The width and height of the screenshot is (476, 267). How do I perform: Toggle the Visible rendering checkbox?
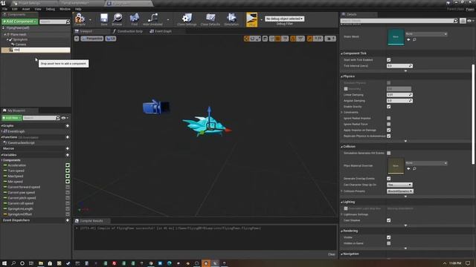388,237
